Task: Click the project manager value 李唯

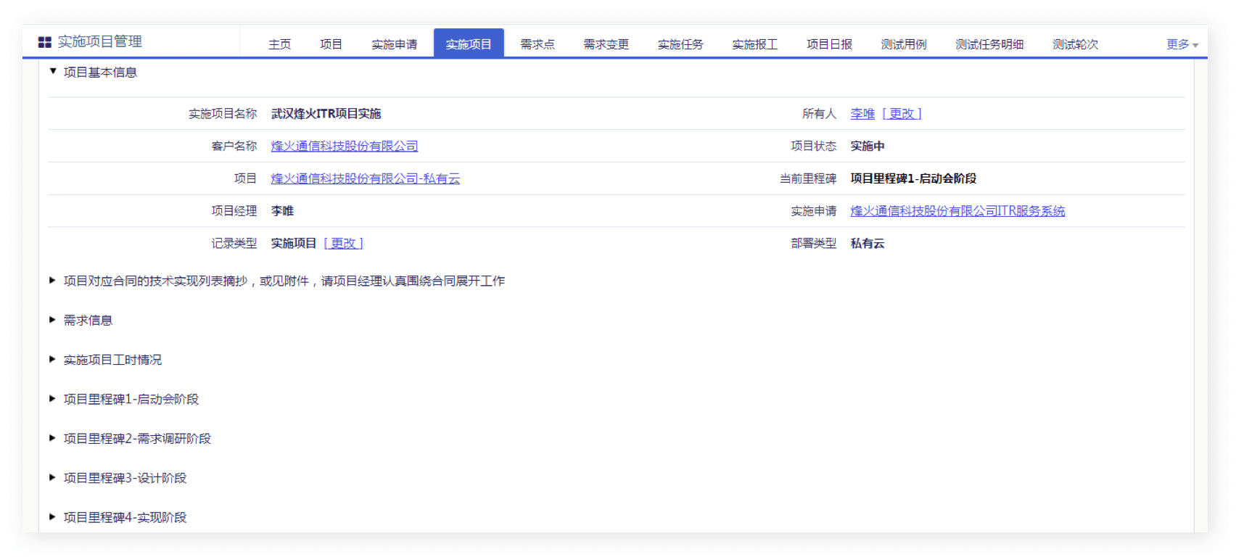Action: click(282, 211)
